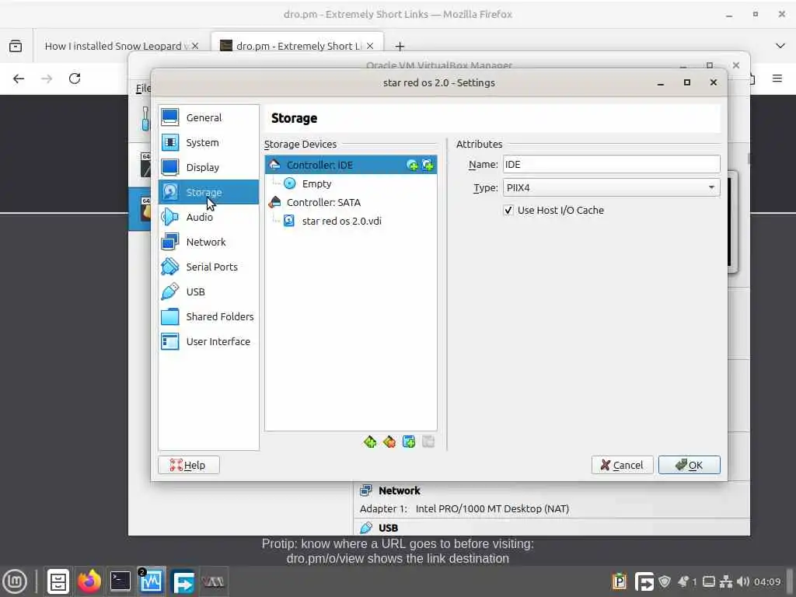Go back in Firefox

click(19, 79)
